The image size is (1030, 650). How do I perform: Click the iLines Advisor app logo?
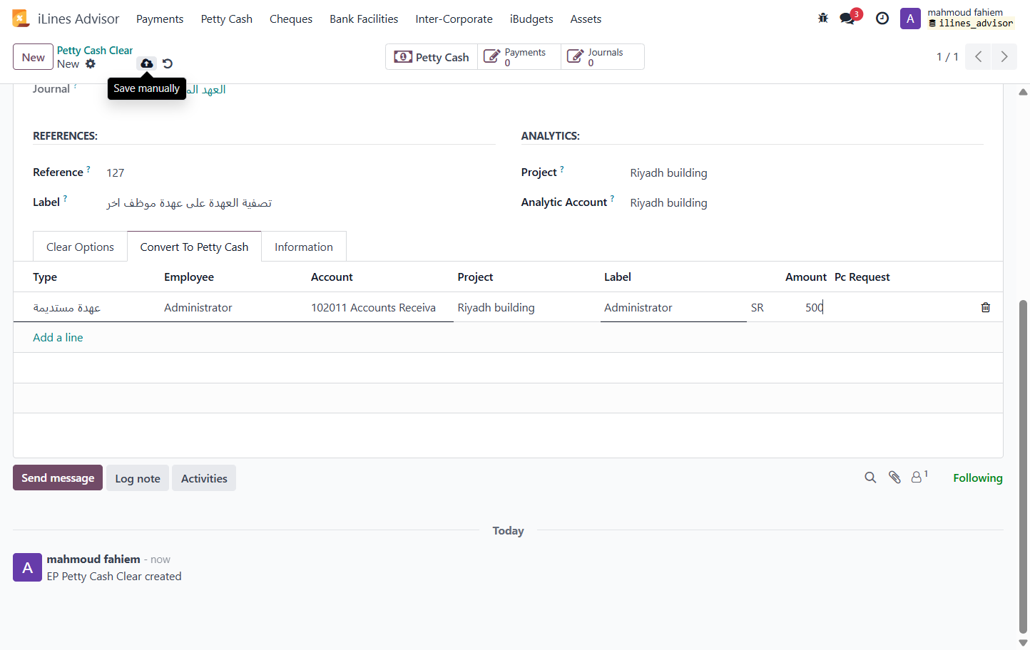click(21, 19)
